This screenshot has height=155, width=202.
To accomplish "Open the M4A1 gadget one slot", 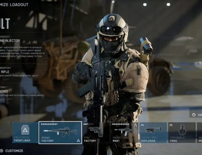I will (x=124, y=132).
